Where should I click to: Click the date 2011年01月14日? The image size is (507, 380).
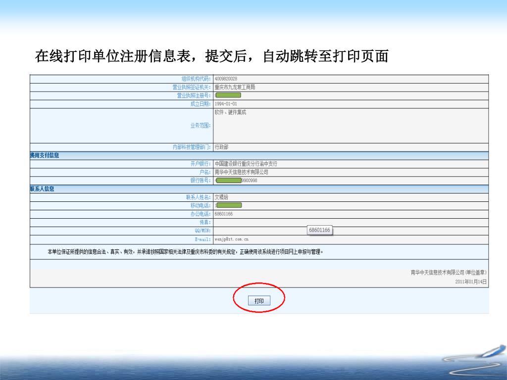pyautogui.click(x=470, y=282)
